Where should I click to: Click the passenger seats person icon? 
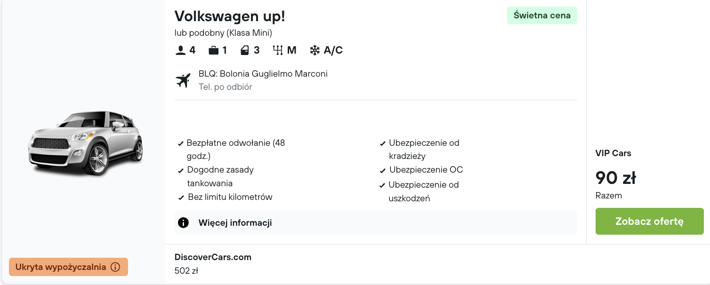pos(180,50)
